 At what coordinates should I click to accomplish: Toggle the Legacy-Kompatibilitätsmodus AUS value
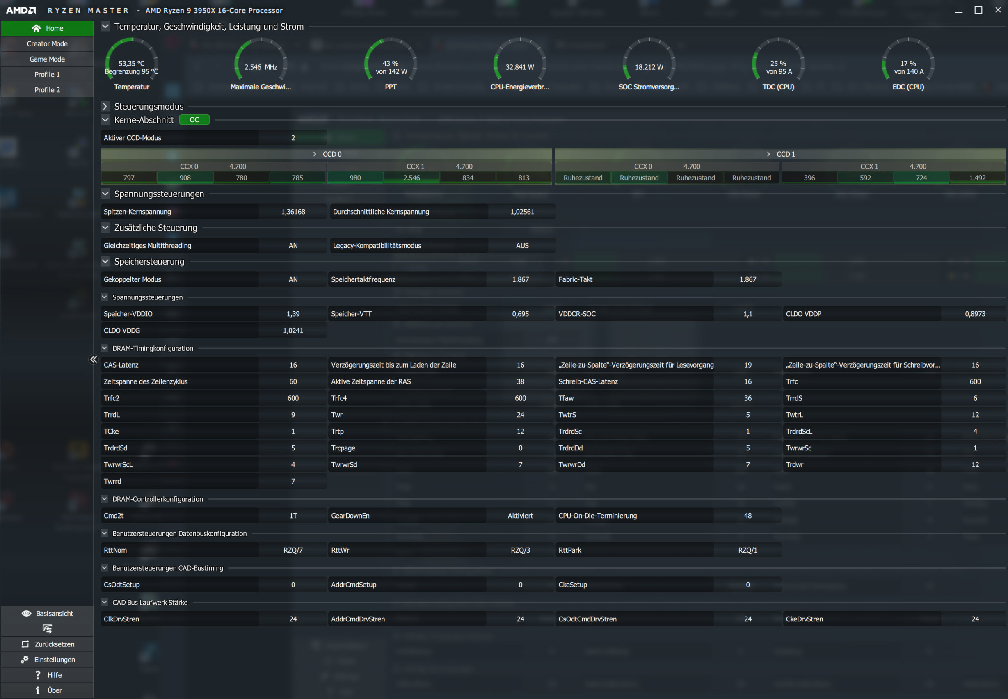point(522,246)
